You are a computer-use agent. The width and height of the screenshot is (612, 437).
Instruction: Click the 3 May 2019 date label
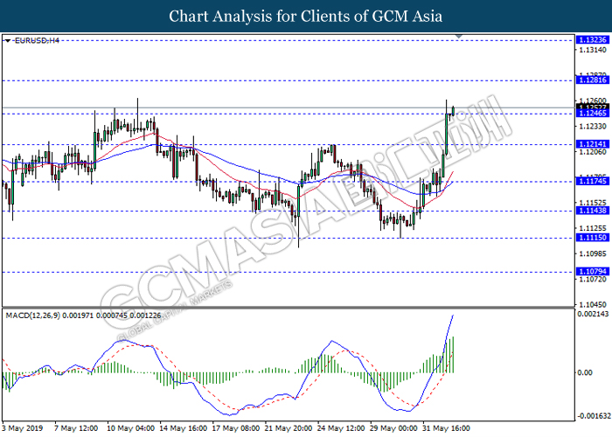click(x=22, y=428)
